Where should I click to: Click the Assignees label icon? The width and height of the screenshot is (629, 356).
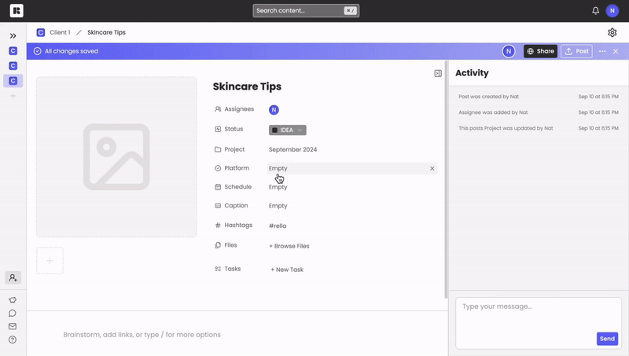tap(218, 109)
